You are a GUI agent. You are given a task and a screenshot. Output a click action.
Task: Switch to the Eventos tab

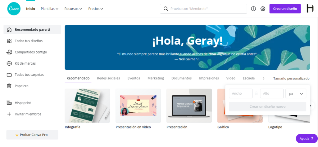tap(134, 78)
